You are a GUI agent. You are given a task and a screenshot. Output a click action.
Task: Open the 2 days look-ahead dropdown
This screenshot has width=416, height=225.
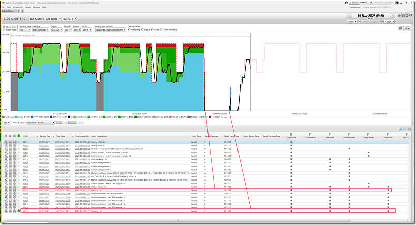[x=389, y=22]
